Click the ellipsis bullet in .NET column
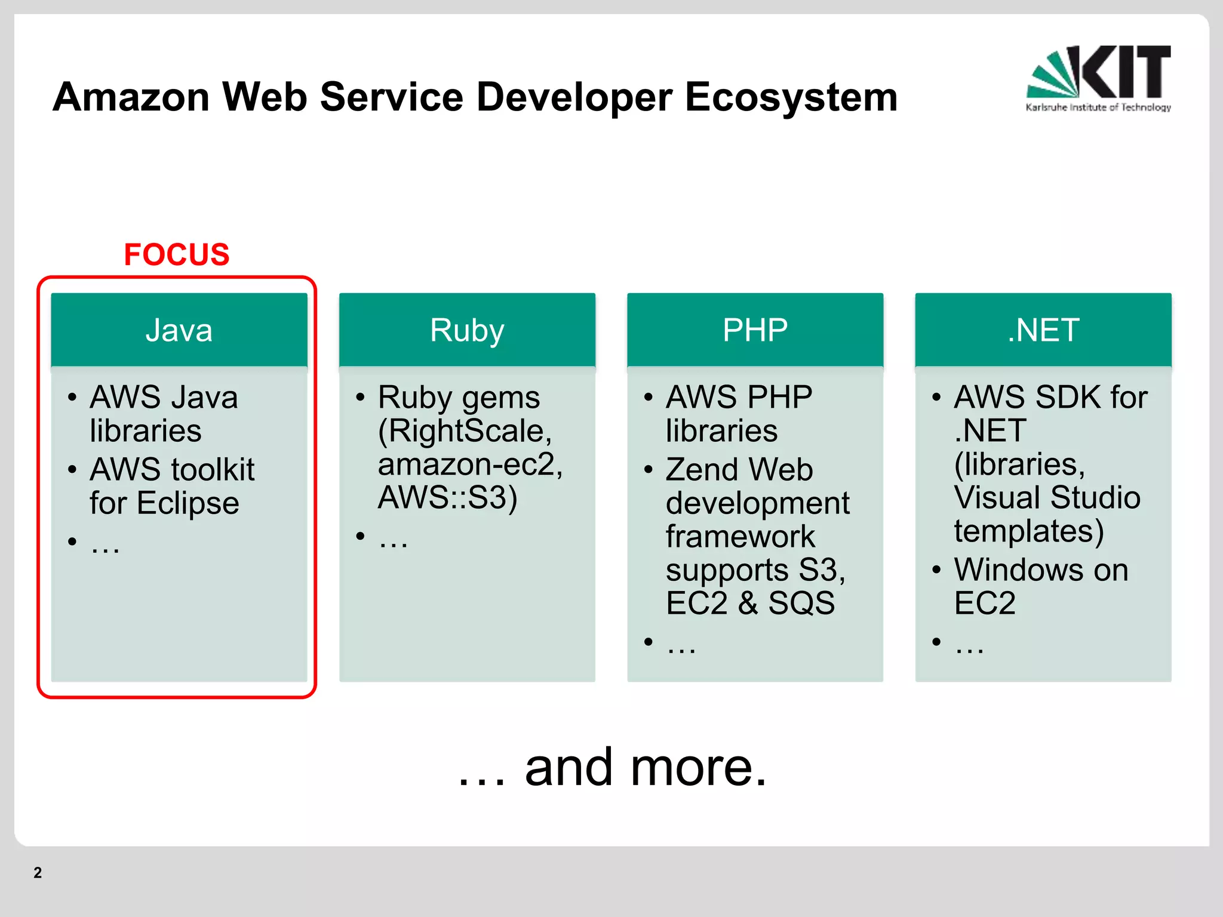 pos(969,643)
